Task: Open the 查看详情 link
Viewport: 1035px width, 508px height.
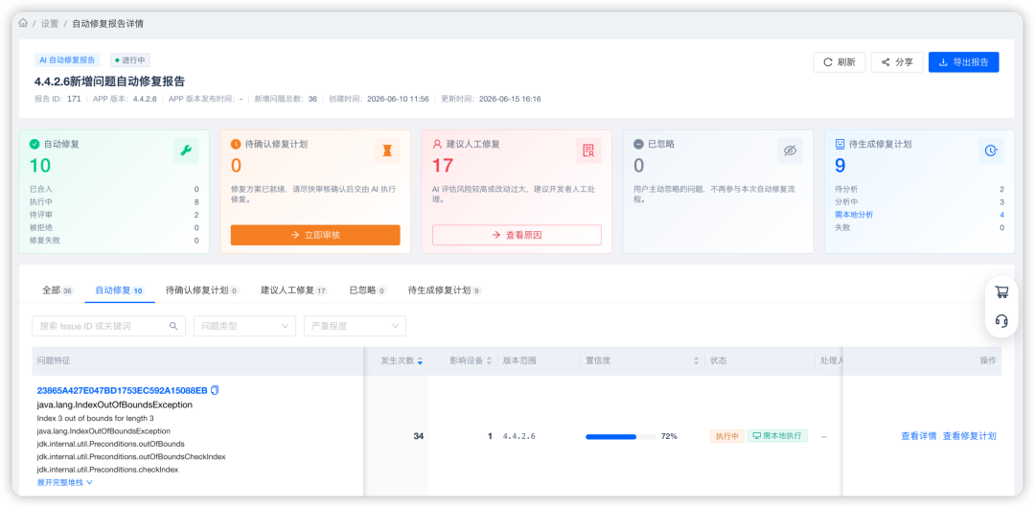Action: coord(919,436)
